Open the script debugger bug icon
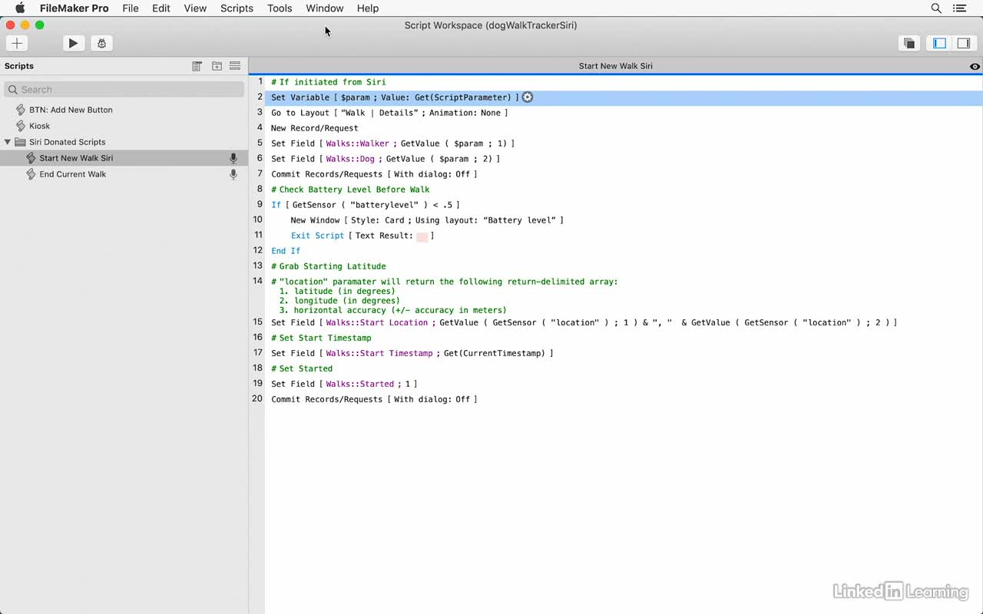983x614 pixels. point(101,44)
